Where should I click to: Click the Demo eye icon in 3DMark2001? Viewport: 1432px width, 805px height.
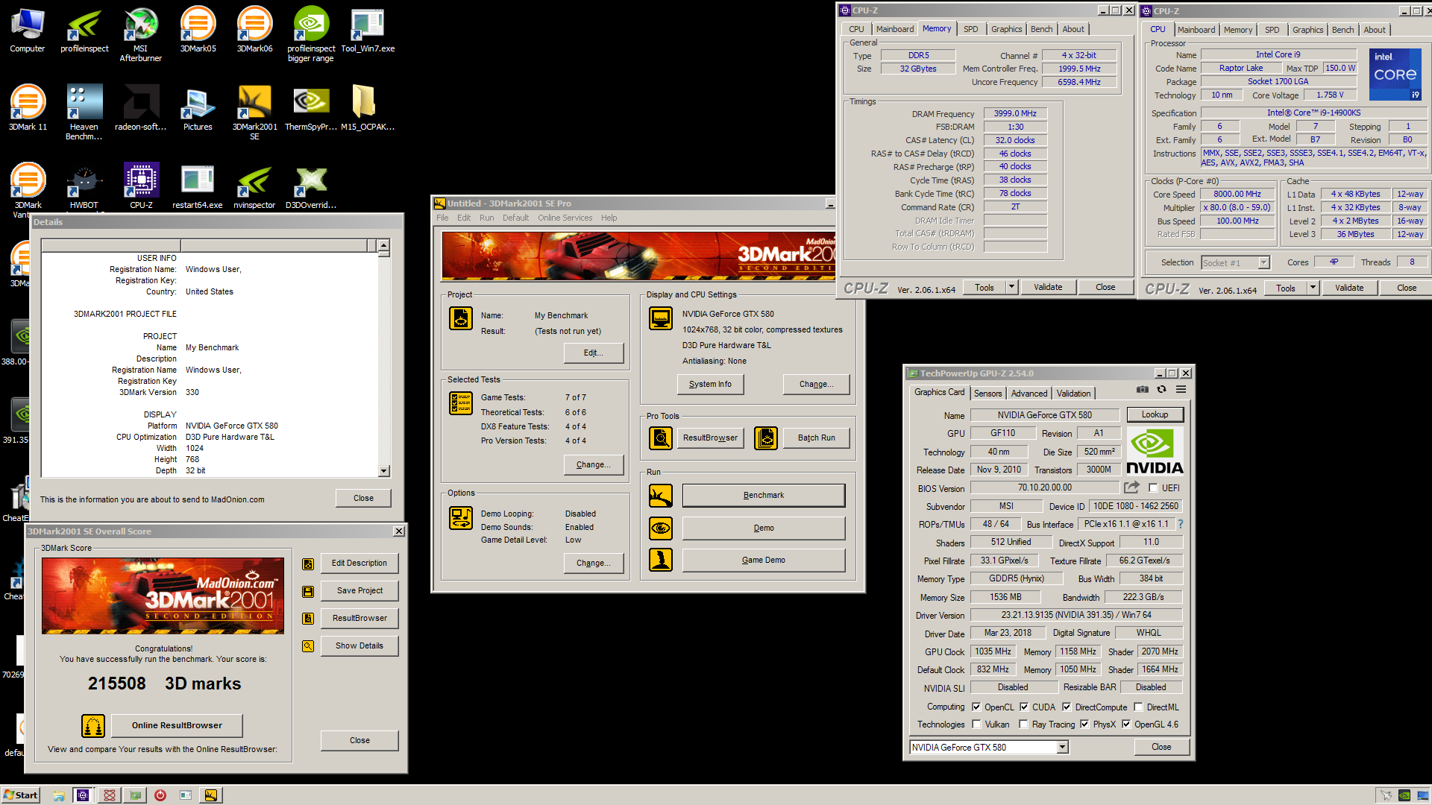[661, 528]
